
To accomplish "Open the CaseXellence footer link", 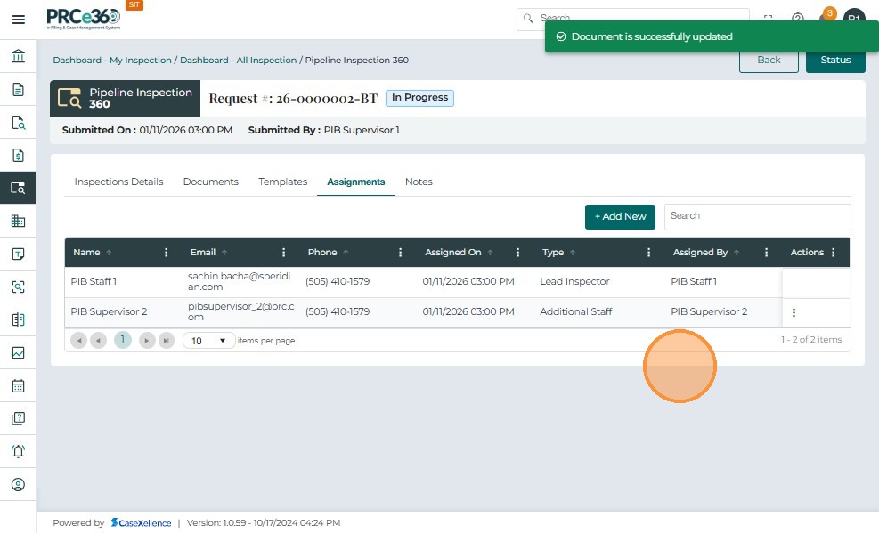I will point(142,523).
